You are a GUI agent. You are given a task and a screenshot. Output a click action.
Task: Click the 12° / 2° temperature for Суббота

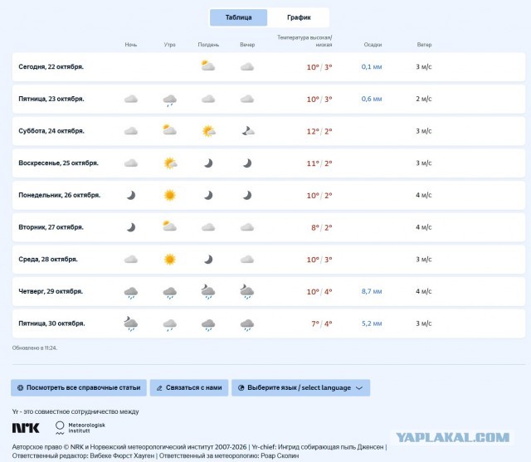click(319, 131)
